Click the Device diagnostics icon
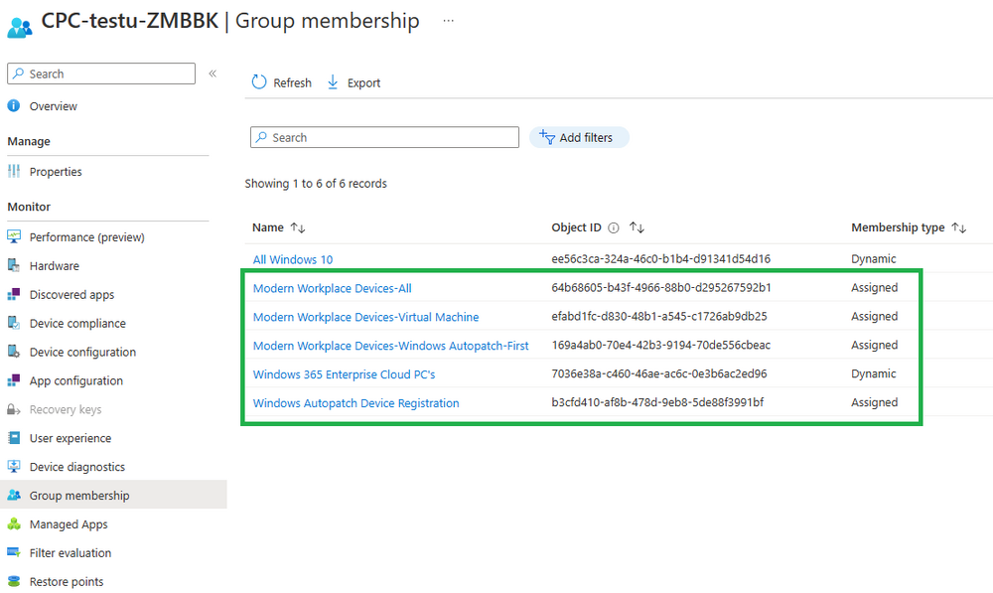The height and width of the screenshot is (593, 993). coord(13,466)
